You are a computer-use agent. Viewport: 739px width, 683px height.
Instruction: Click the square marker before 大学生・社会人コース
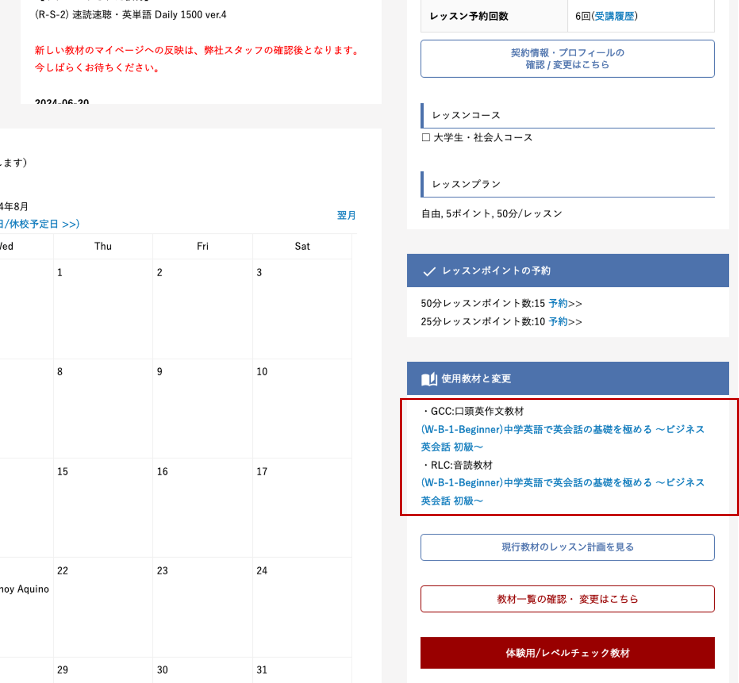tap(426, 137)
